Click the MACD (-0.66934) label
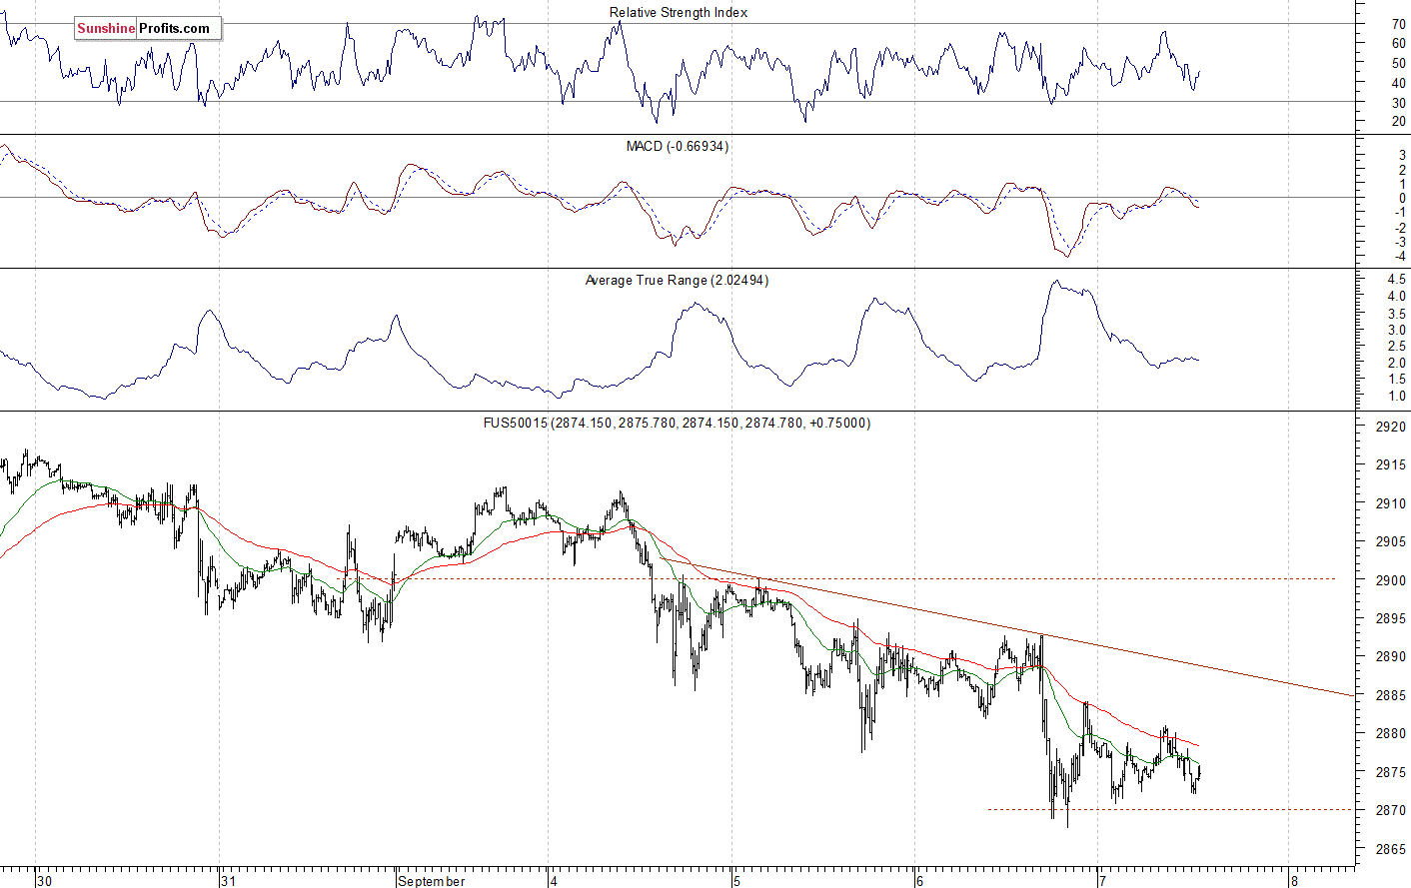The image size is (1411, 888). (x=678, y=146)
